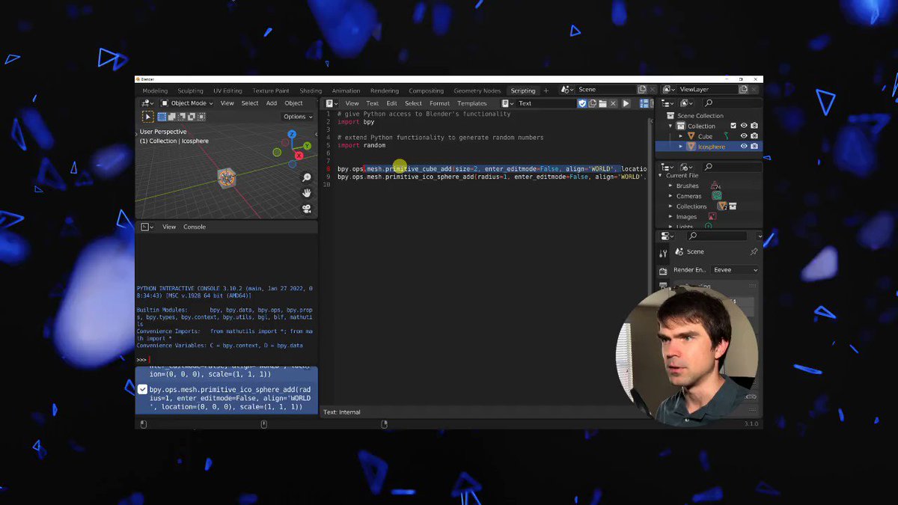Choose the subtract selection mode icon
This screenshot has width=898, height=505.
(181, 117)
